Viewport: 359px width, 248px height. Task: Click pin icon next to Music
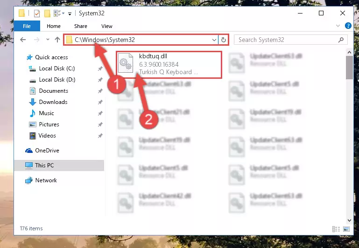point(100,113)
